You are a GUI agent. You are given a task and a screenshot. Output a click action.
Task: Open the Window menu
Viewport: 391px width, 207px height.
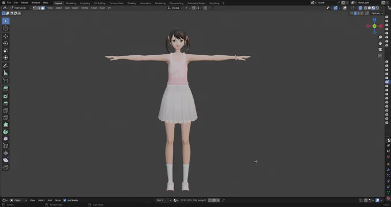(x=36, y=3)
